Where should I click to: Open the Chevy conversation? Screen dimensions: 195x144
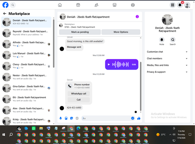[x=26, y=66]
